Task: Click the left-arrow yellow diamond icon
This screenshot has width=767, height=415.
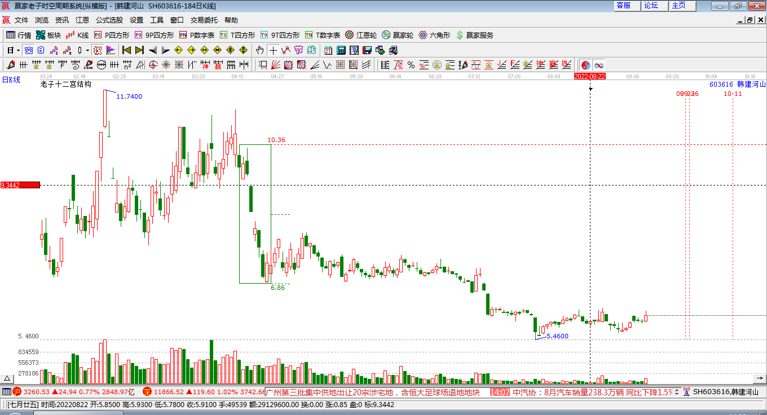Action: pyautogui.click(x=179, y=50)
